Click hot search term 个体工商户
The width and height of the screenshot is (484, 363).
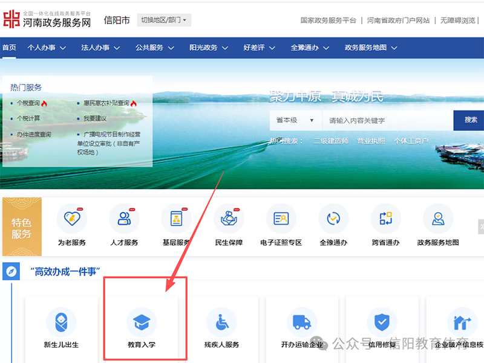411,141
